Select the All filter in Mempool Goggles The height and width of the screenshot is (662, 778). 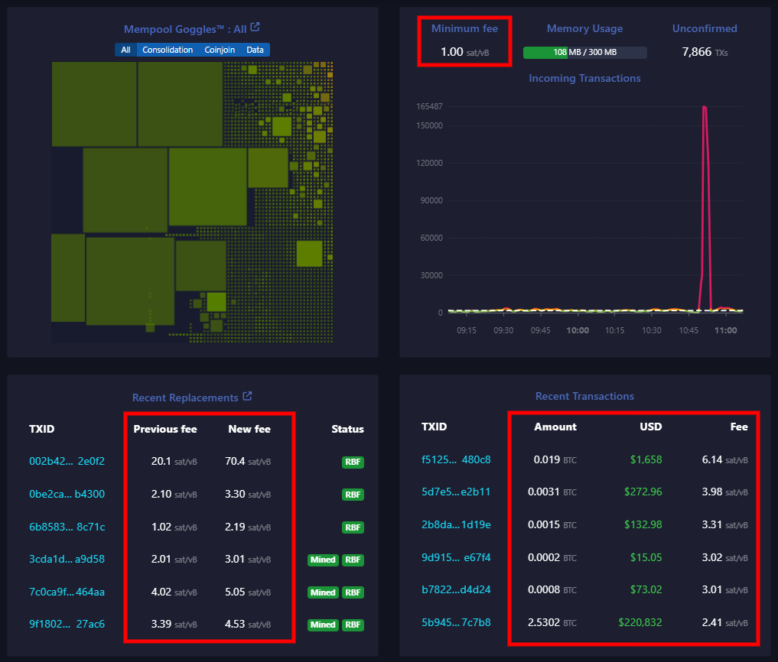pyautogui.click(x=125, y=50)
